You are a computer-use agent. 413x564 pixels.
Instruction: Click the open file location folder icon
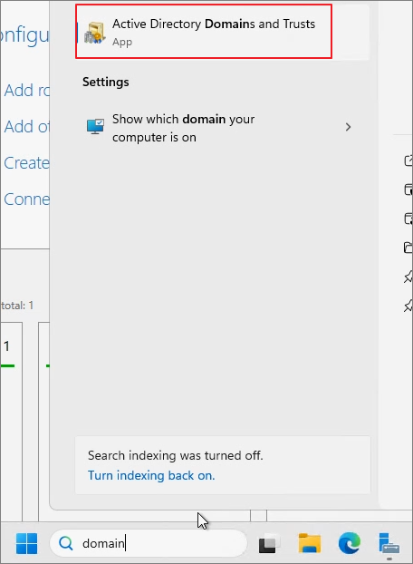[408, 248]
